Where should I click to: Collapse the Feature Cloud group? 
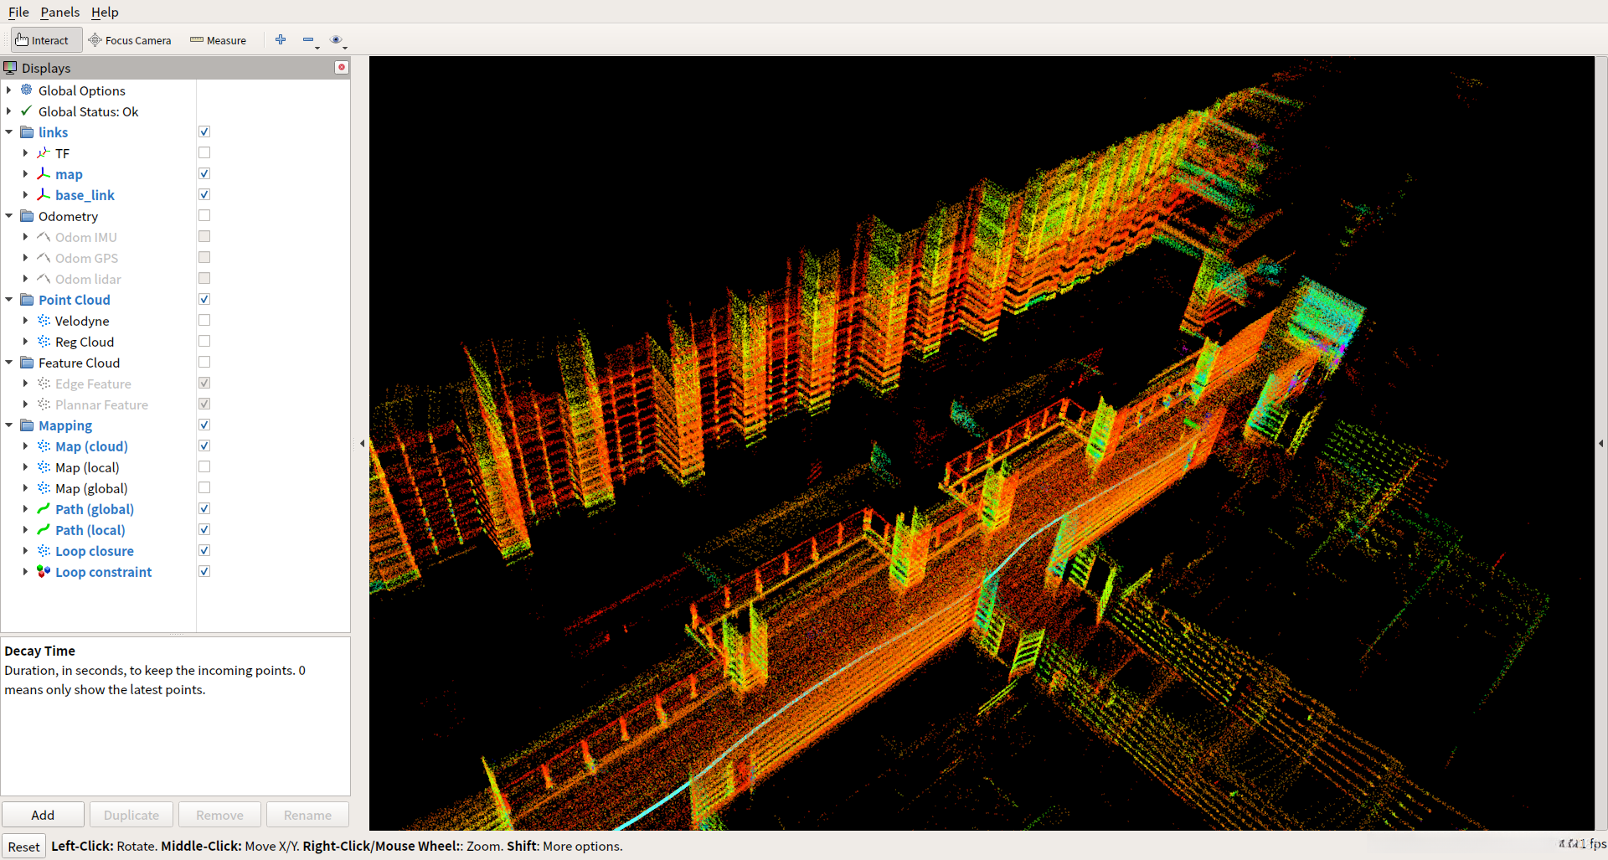pos(8,362)
